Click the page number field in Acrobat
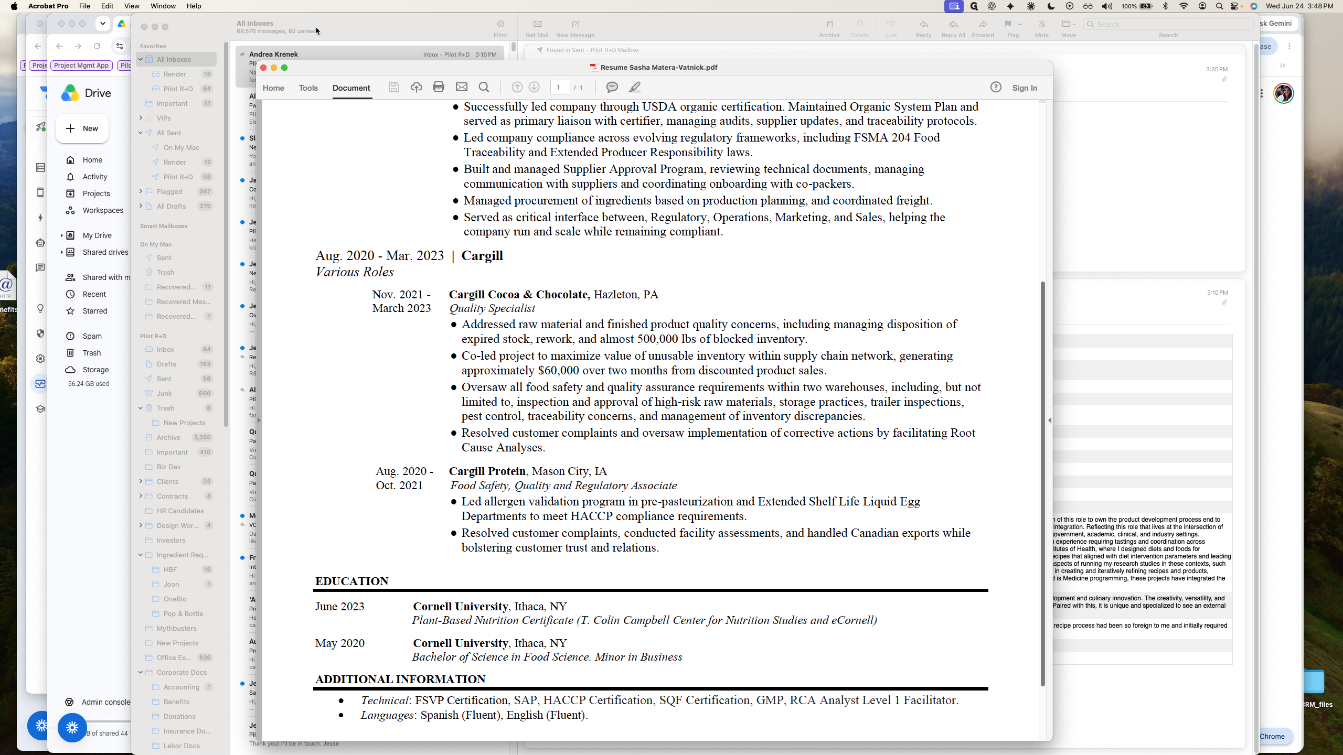This screenshot has width=1343, height=755. click(x=559, y=88)
